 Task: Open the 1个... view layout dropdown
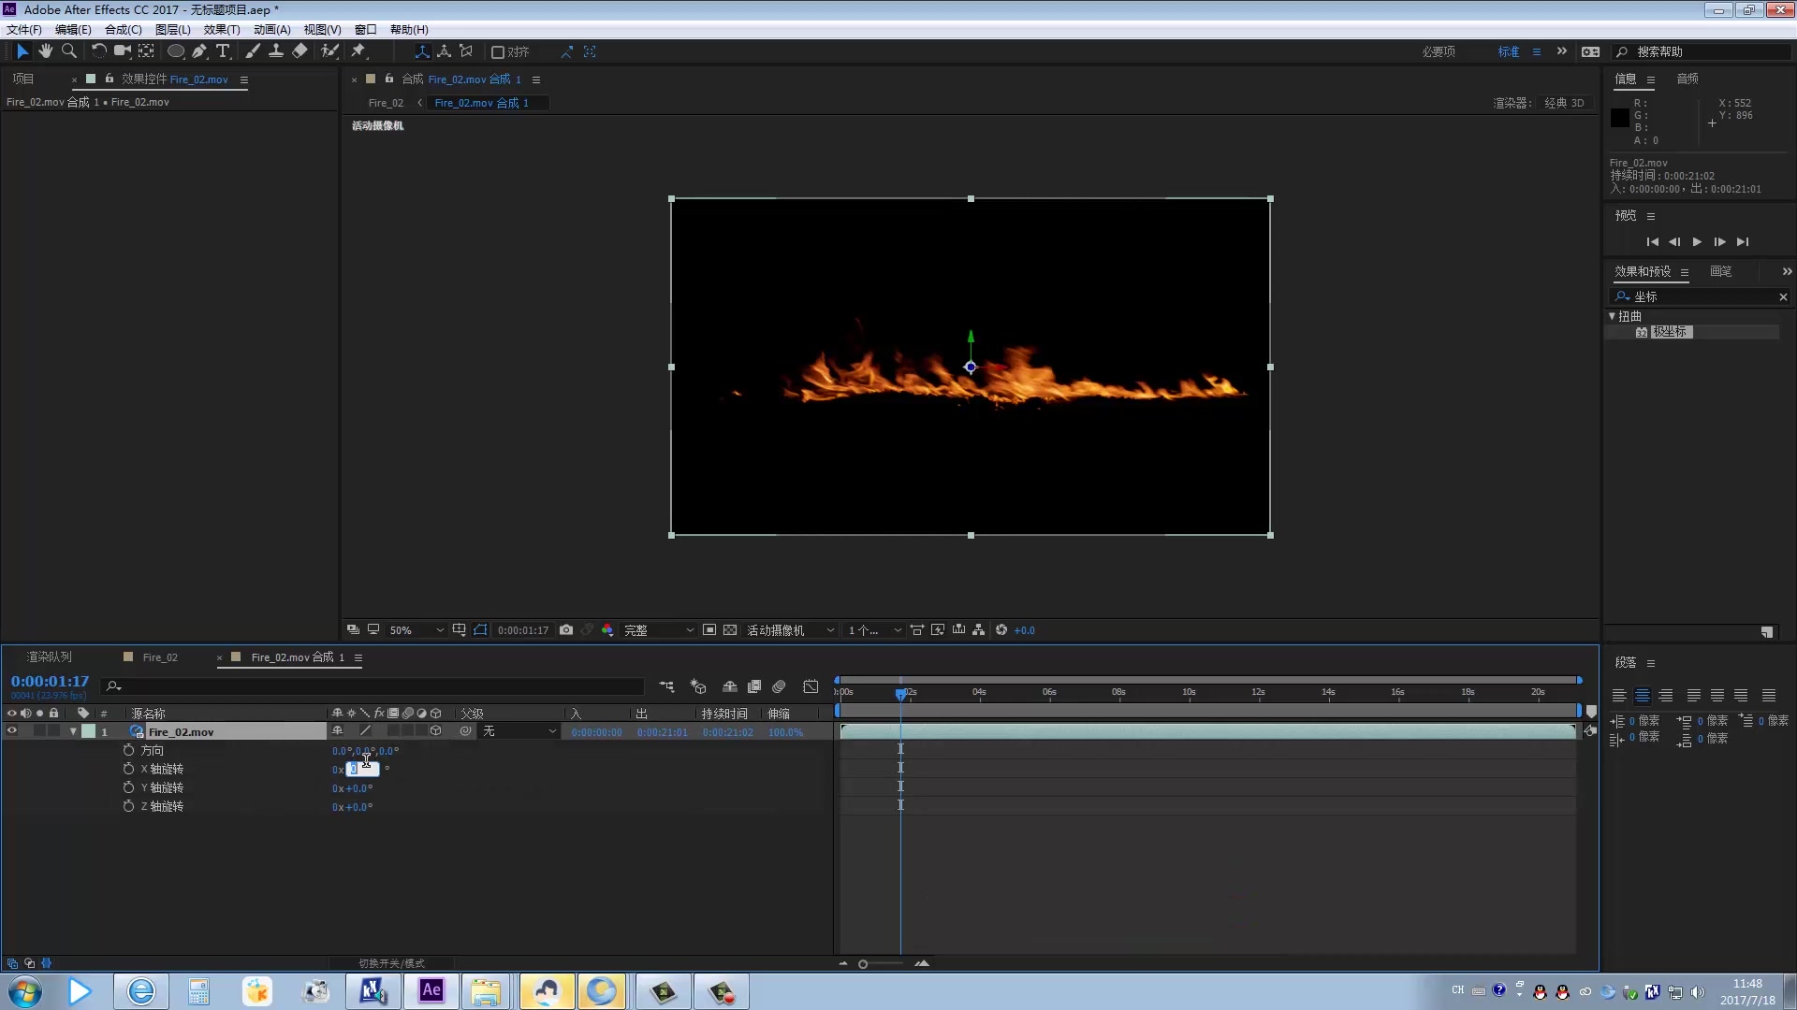[x=874, y=630]
